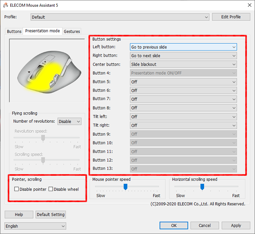Click the Revolution speed slider handle

tap(43, 138)
